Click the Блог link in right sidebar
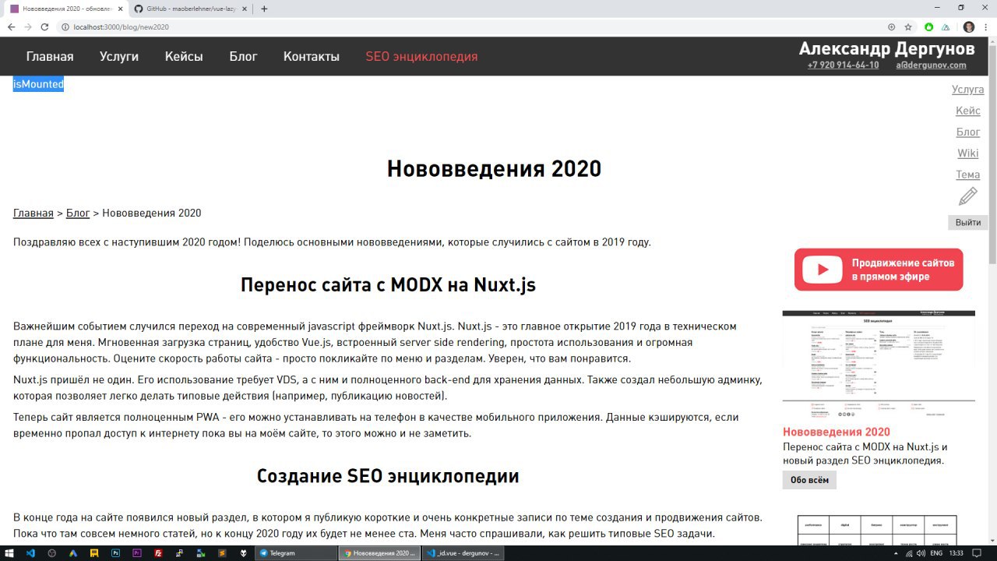 click(x=968, y=132)
